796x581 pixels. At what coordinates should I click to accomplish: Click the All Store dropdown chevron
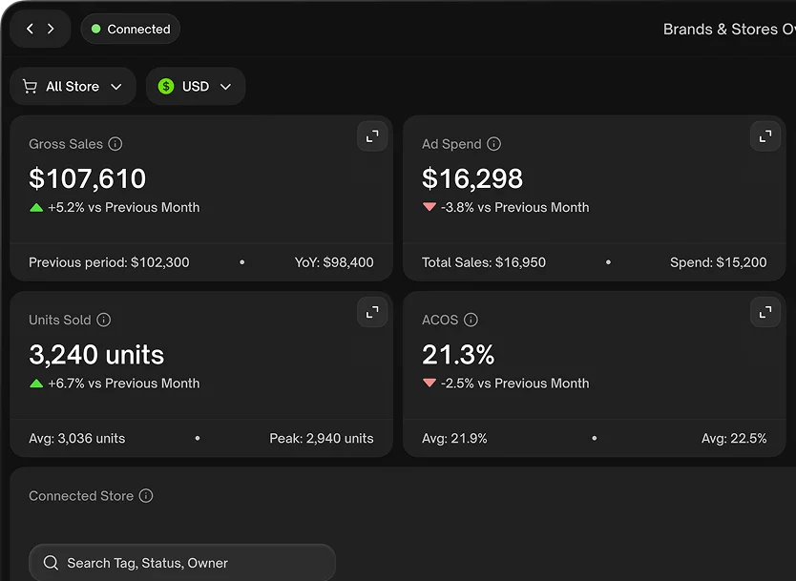tap(116, 87)
